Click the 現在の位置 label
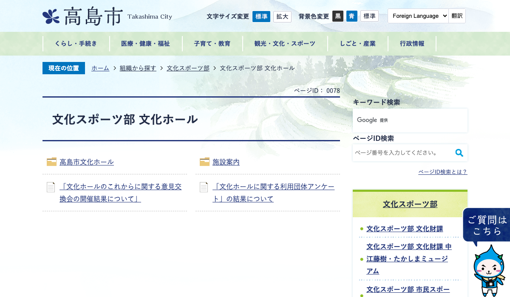This screenshot has height=297, width=510. (x=64, y=68)
